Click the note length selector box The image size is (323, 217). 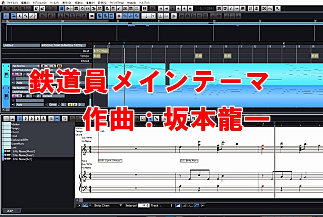[148, 16]
